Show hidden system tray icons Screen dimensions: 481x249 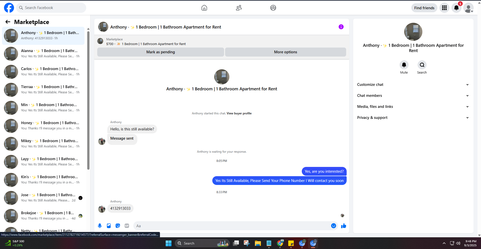444,243
